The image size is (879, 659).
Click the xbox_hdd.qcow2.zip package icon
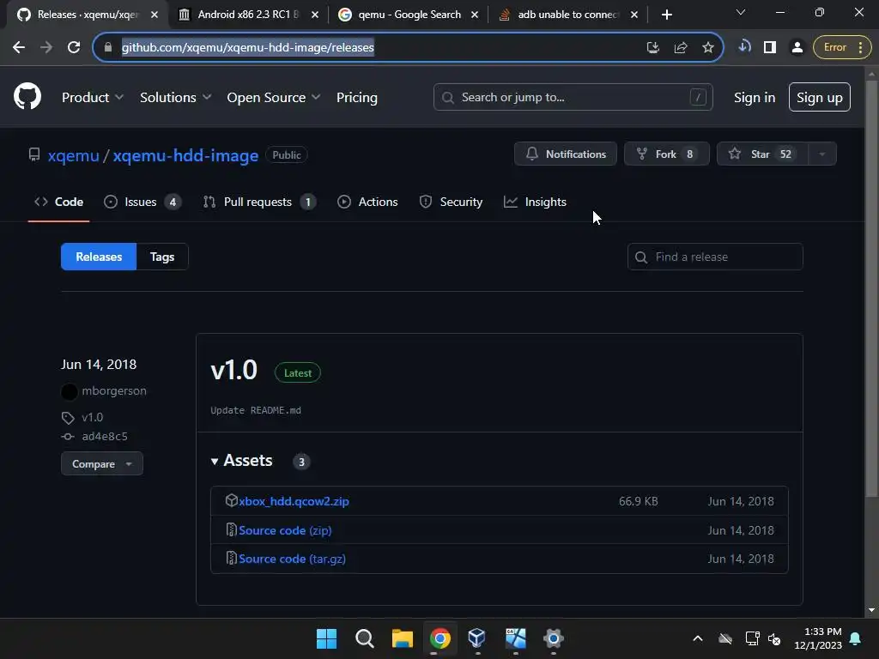tap(231, 500)
